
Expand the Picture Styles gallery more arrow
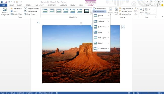pos(91,14)
